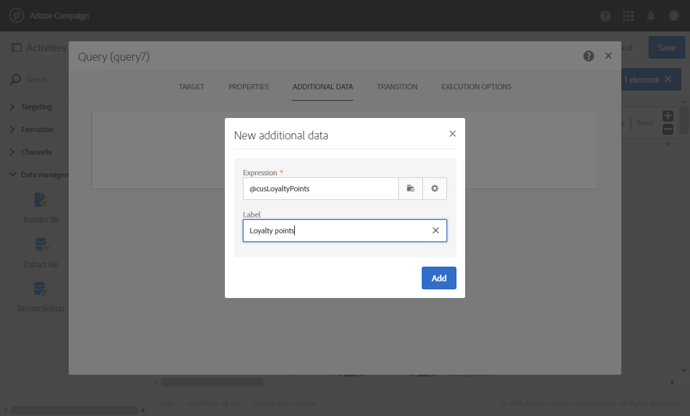Screen dimensions: 690x416
Task: Clear the Label field with X icon
Action: click(x=436, y=231)
